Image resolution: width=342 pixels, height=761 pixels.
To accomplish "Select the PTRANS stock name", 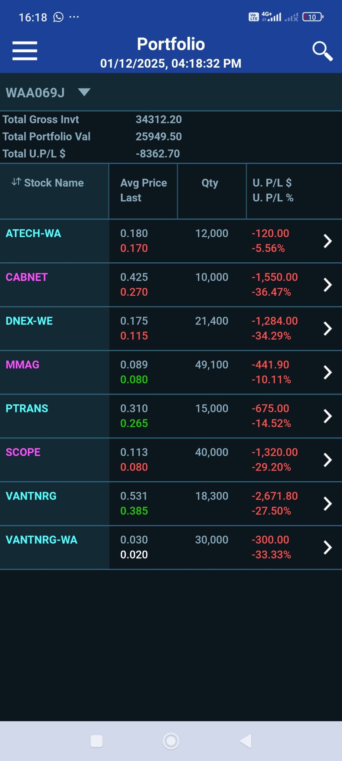I will pyautogui.click(x=27, y=408).
